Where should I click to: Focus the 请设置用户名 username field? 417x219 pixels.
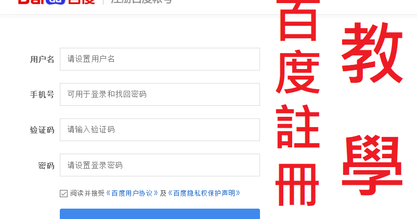(160, 59)
